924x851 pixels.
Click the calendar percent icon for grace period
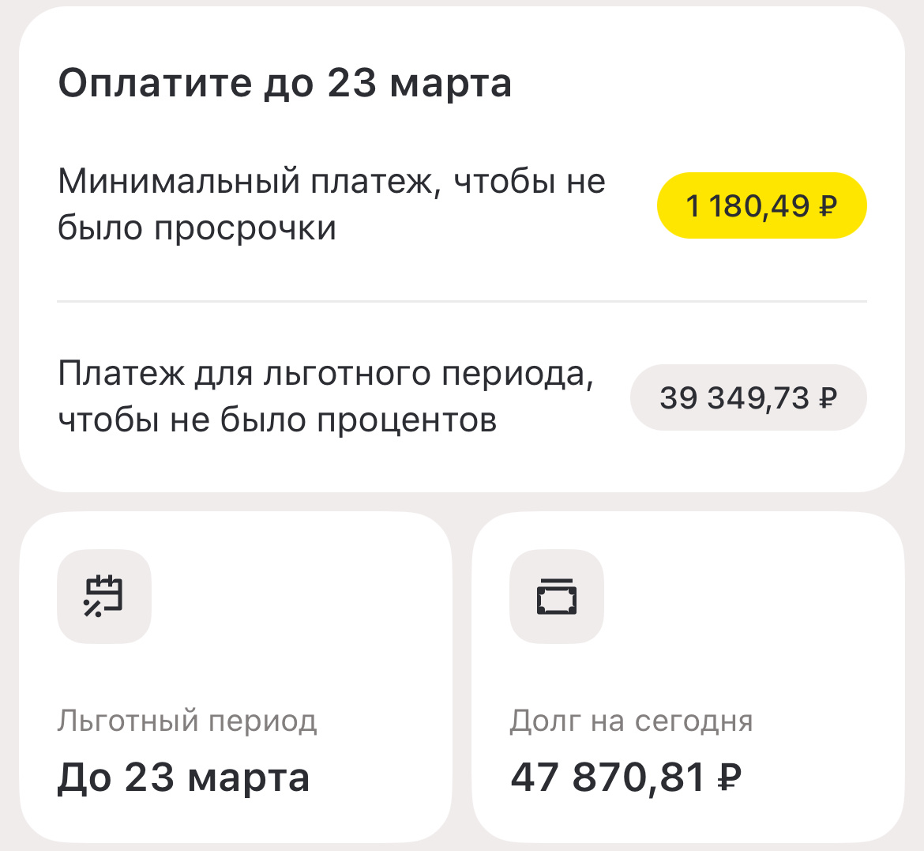click(x=104, y=597)
